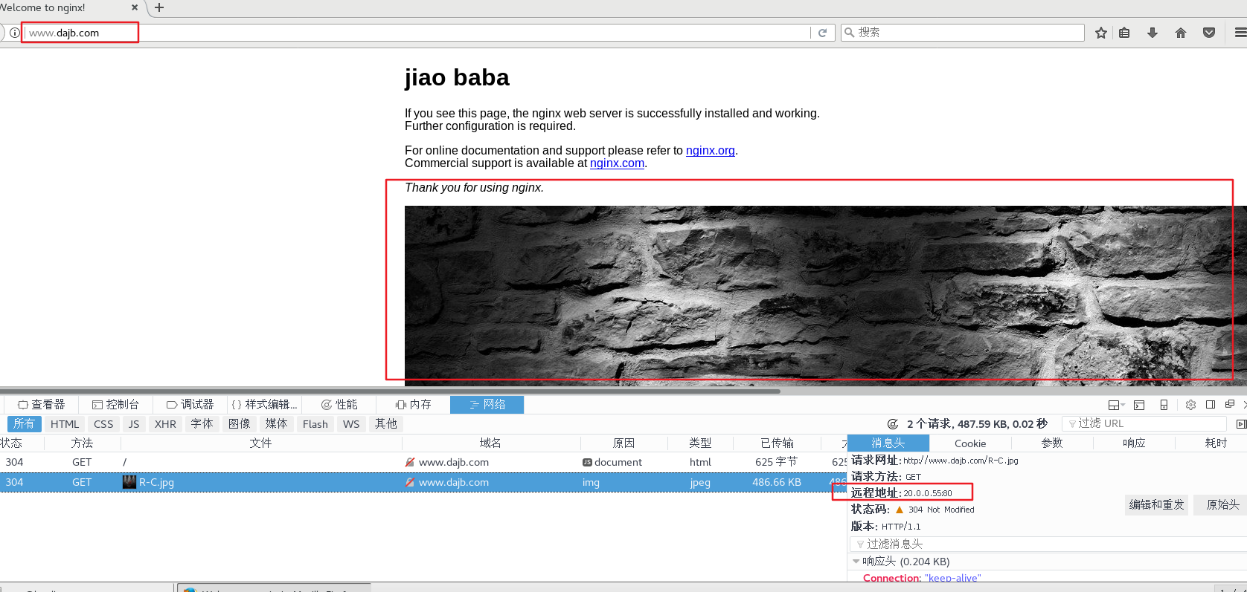Close the Welcome to nginx tab

(135, 7)
